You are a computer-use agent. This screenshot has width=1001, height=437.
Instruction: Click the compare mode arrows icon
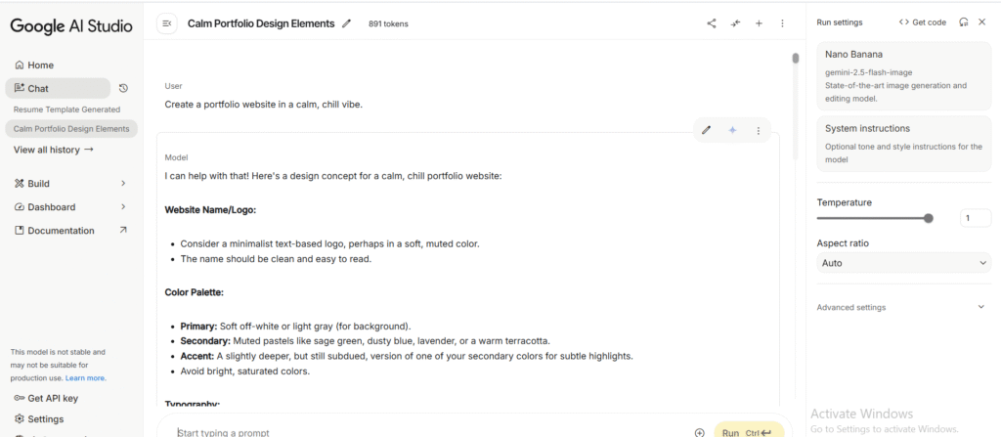[735, 23]
